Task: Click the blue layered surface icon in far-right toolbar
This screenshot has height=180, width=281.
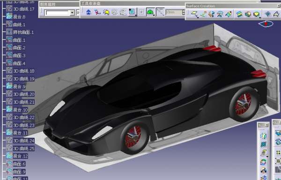Action: point(278,133)
